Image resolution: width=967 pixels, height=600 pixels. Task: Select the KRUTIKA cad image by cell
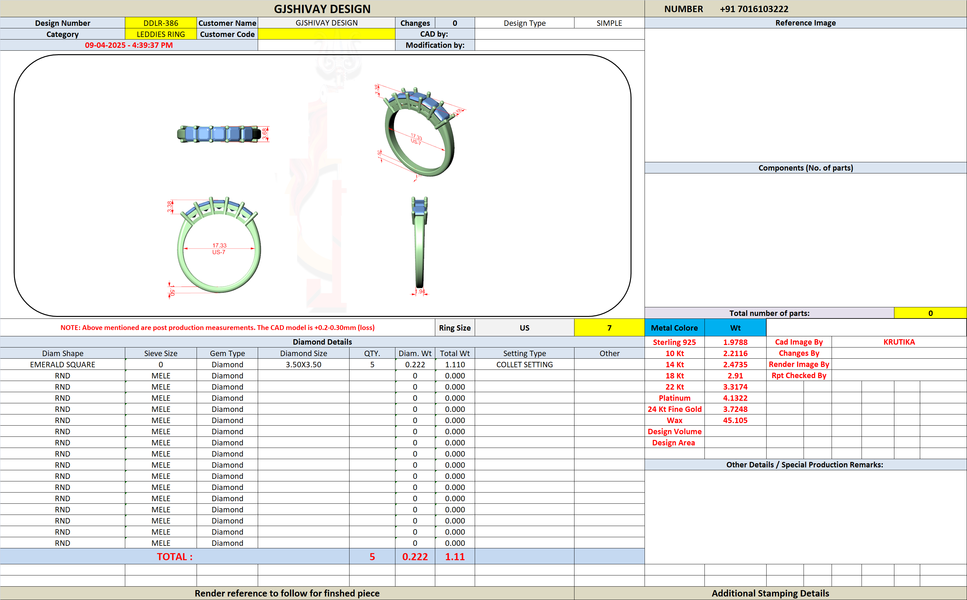coord(899,342)
